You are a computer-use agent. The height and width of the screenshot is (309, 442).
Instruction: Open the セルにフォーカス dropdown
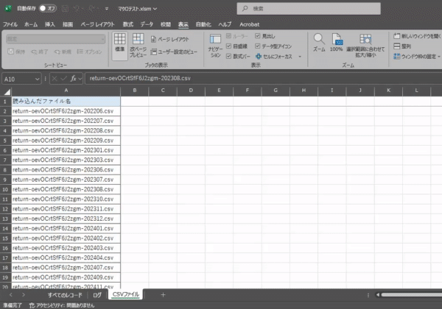pyautogui.click(x=299, y=56)
